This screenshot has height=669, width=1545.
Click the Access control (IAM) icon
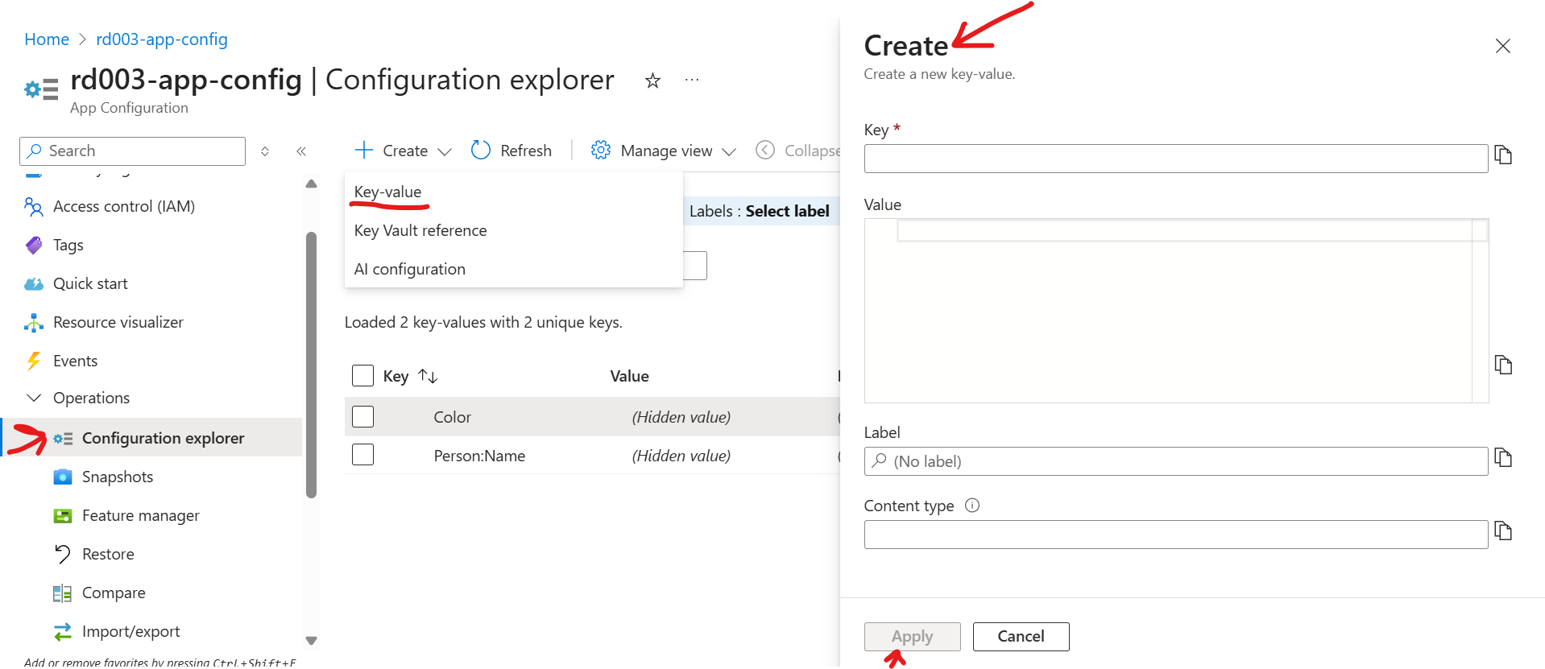(33, 207)
